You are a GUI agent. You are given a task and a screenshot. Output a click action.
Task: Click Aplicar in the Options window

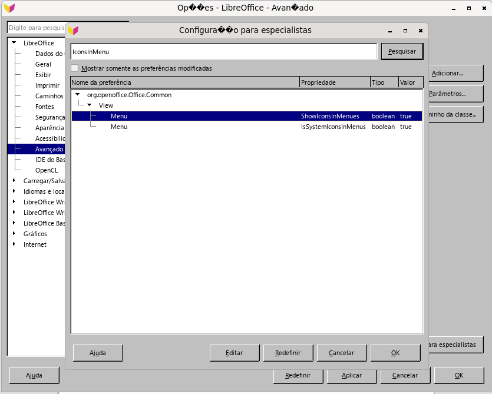pos(352,376)
